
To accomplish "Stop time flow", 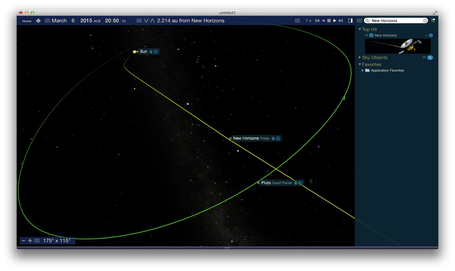I will (x=329, y=21).
